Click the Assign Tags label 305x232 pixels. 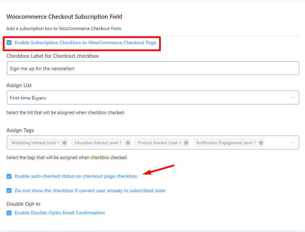20,130
